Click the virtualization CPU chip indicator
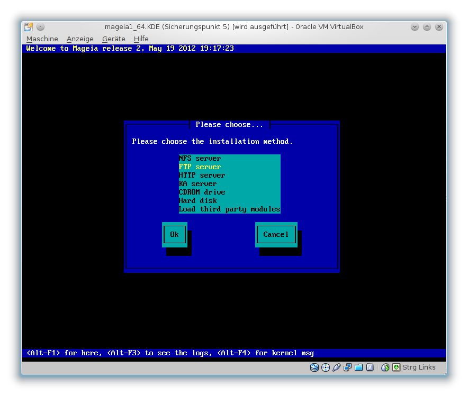The image size is (468, 396). coord(370,367)
